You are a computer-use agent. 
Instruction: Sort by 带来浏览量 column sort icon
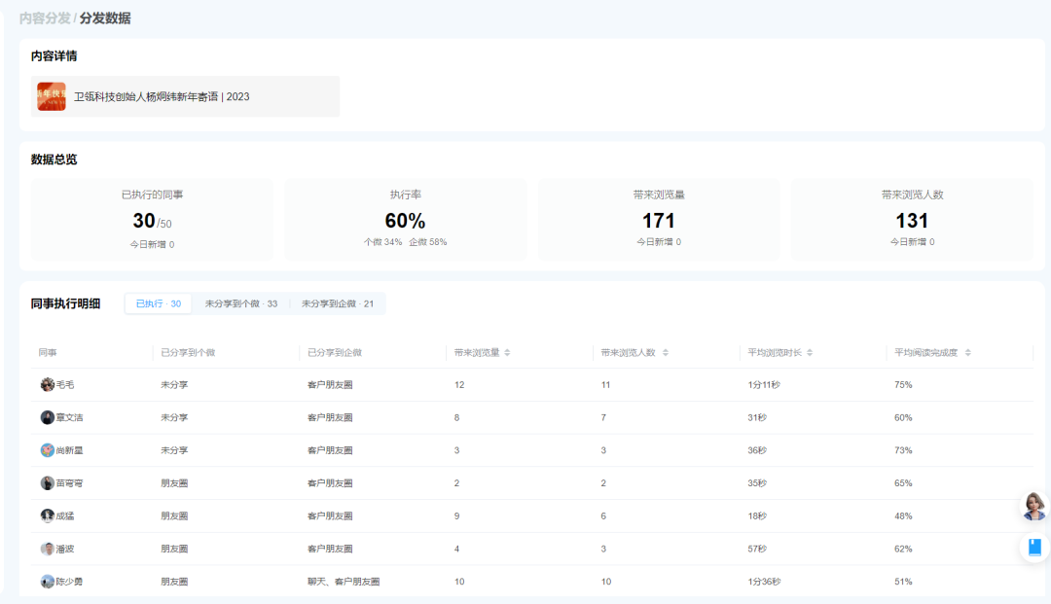(x=507, y=352)
